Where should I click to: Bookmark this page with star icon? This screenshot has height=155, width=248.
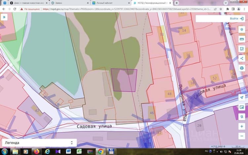pos(221,9)
